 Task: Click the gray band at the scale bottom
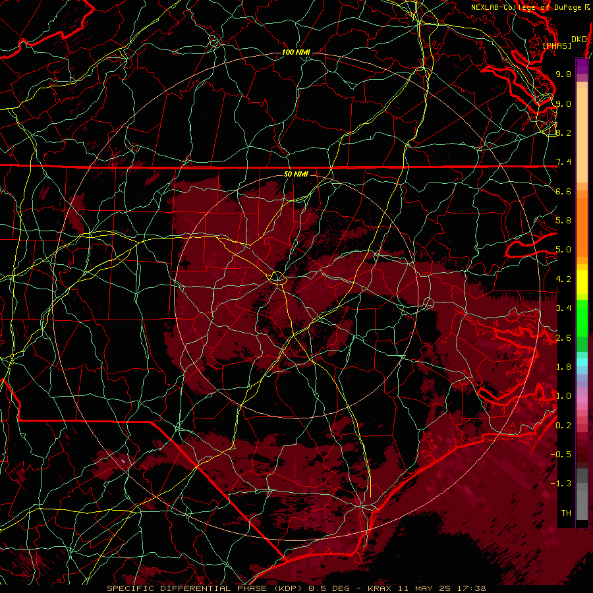click(582, 495)
